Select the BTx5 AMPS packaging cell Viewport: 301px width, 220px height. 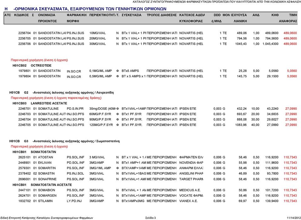[x=130, y=71]
